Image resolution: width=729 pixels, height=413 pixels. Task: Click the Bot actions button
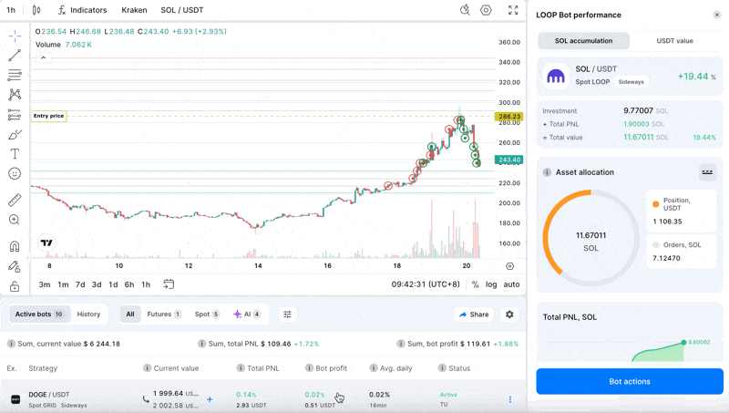click(629, 381)
